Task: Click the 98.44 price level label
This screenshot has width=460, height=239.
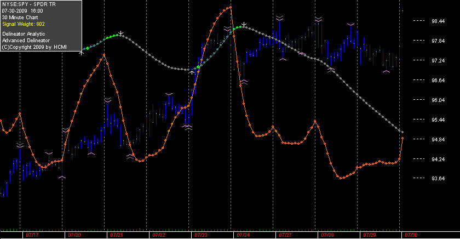Action: click(x=438, y=21)
